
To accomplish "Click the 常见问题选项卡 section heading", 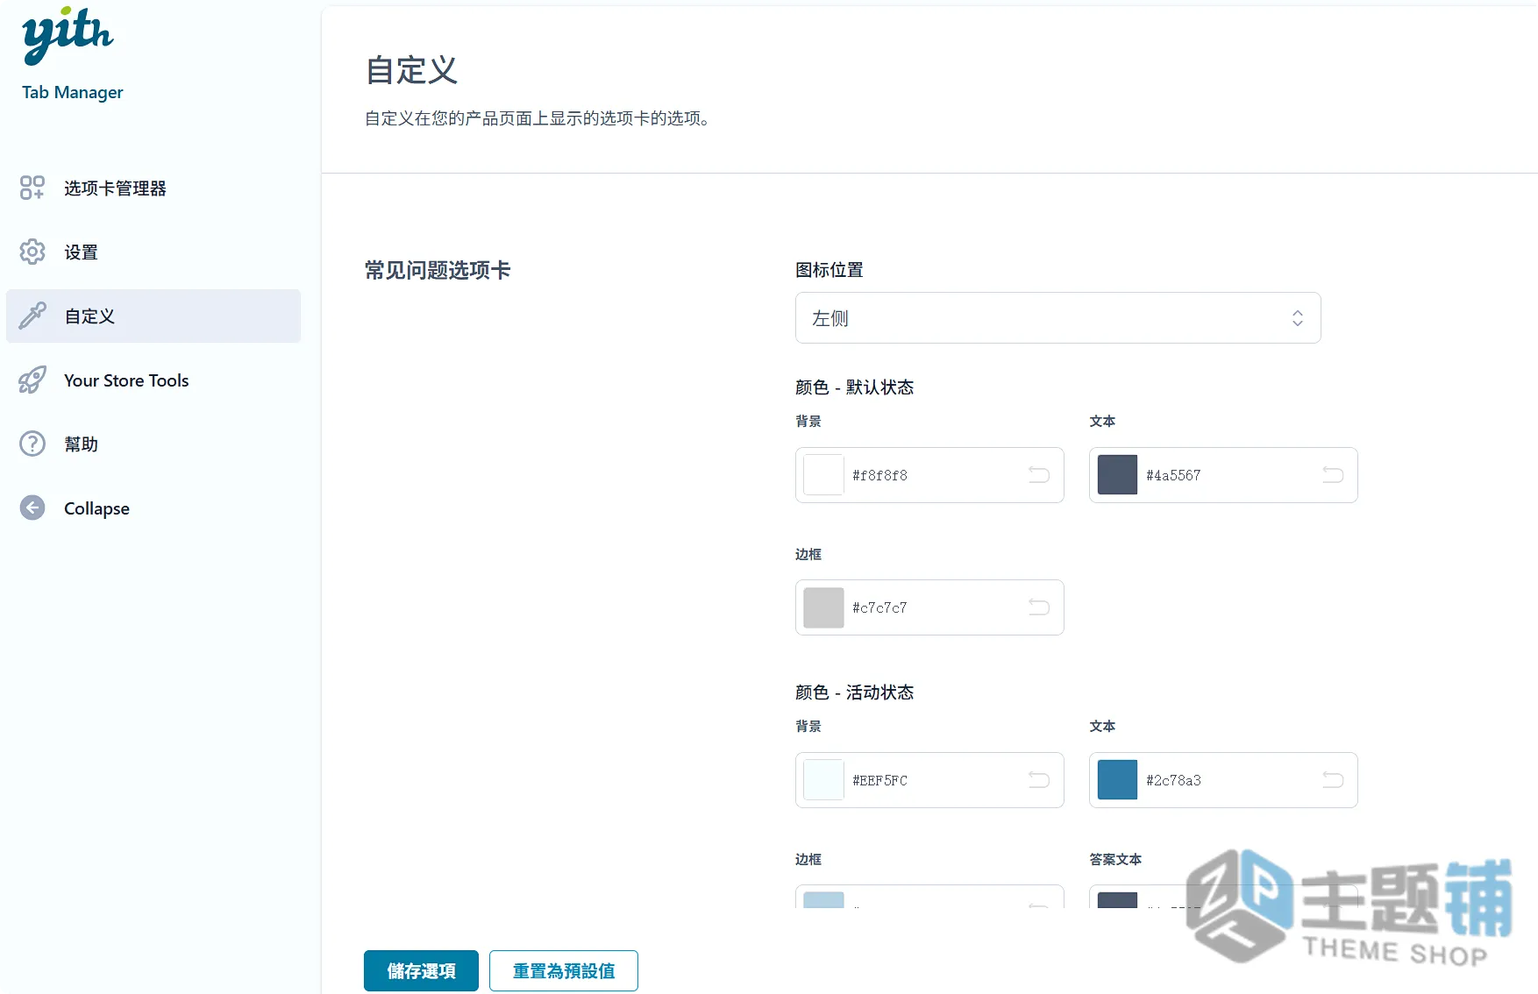I will pyautogui.click(x=438, y=270).
